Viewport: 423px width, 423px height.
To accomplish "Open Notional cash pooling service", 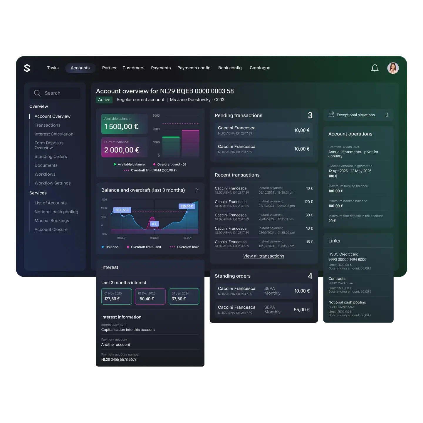I will pos(56,212).
